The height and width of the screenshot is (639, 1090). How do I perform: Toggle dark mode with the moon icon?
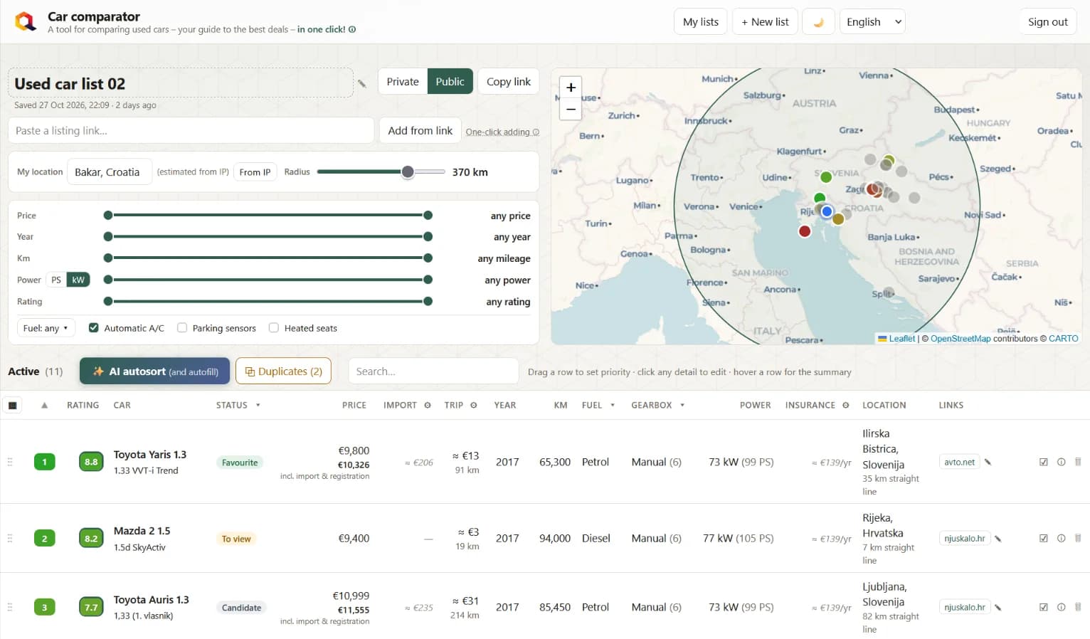pyautogui.click(x=818, y=22)
